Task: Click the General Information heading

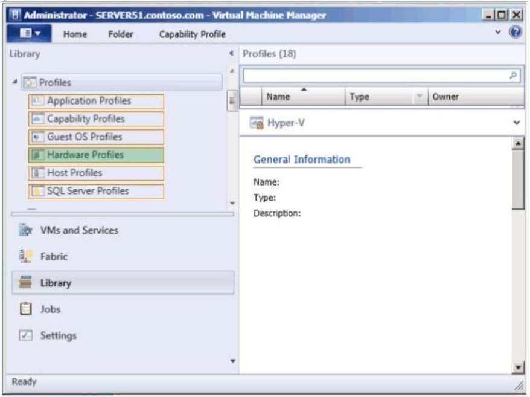Action: 302,160
